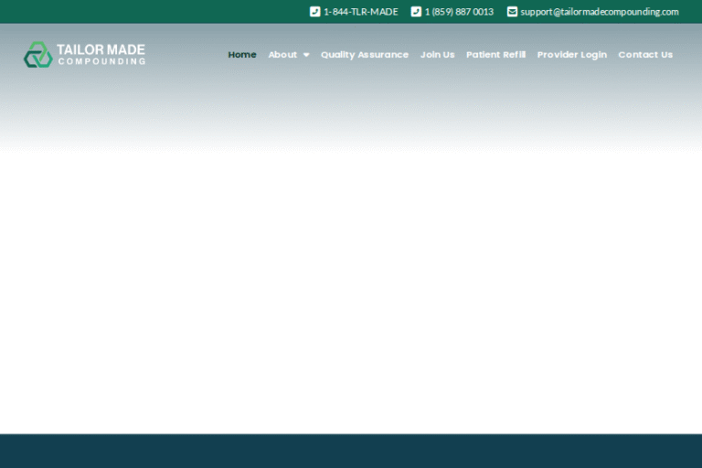Image resolution: width=702 pixels, height=468 pixels.
Task: Click the dark navy band at bottom
Action: (351, 452)
